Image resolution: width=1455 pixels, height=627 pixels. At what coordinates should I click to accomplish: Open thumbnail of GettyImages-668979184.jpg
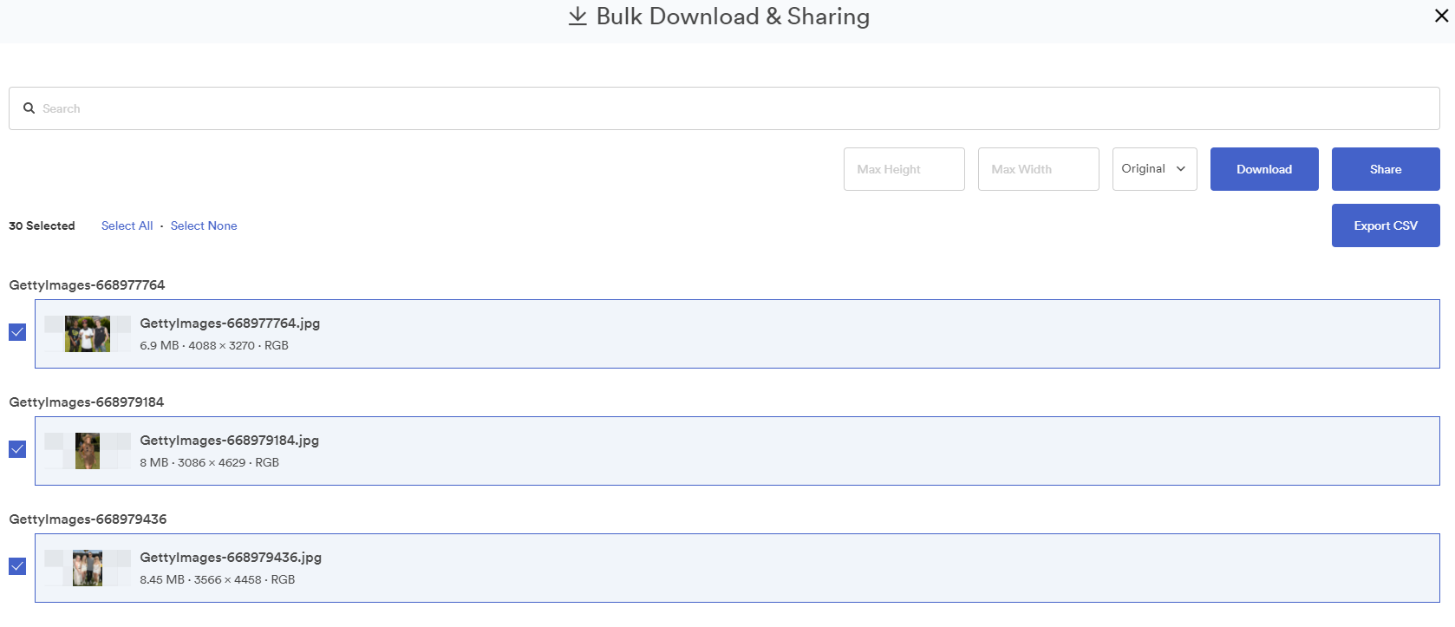click(x=88, y=451)
